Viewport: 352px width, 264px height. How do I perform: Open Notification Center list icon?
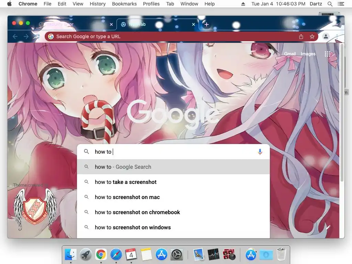tap(341, 4)
